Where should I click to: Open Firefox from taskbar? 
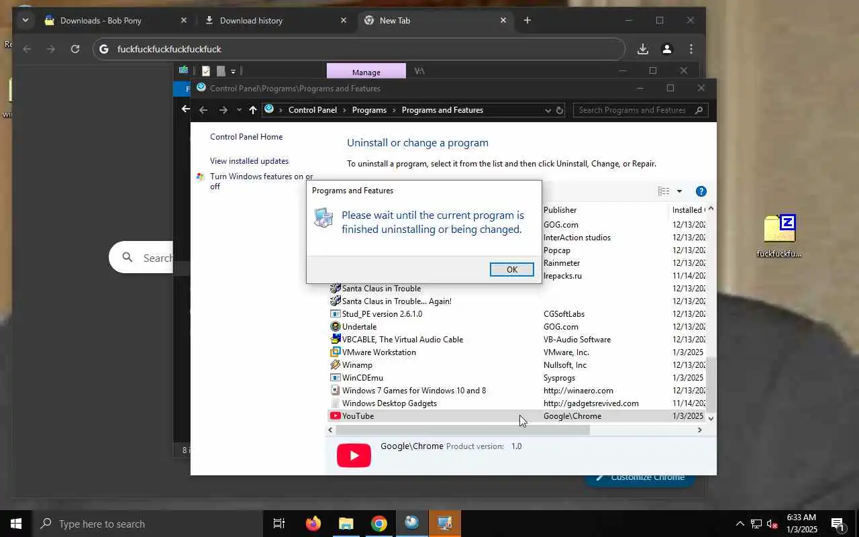point(313,524)
